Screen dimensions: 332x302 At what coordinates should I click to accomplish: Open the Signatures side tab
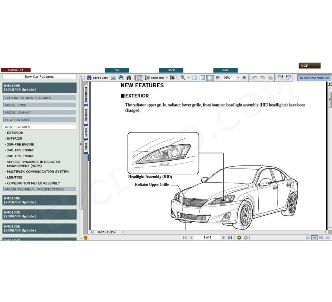[x=86, y=115]
